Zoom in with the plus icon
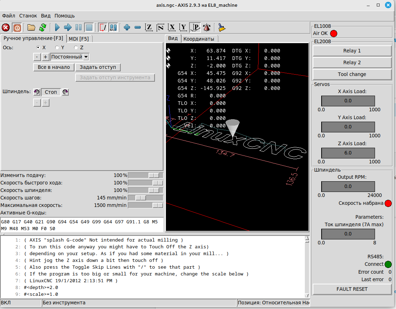Image resolution: width=396 pixels, height=309 pixels. click(x=127, y=27)
